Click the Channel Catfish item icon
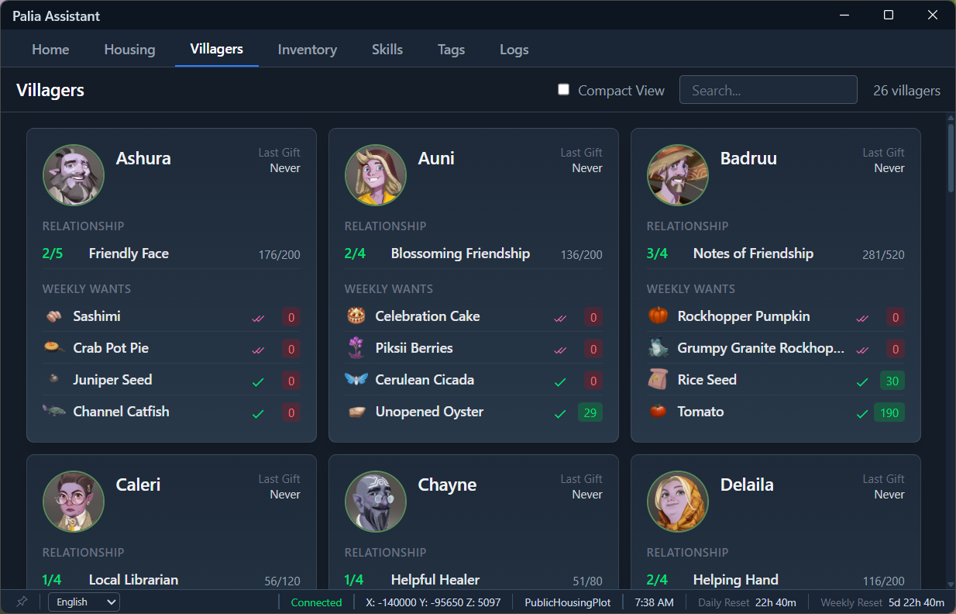The image size is (956, 614). coord(53,412)
